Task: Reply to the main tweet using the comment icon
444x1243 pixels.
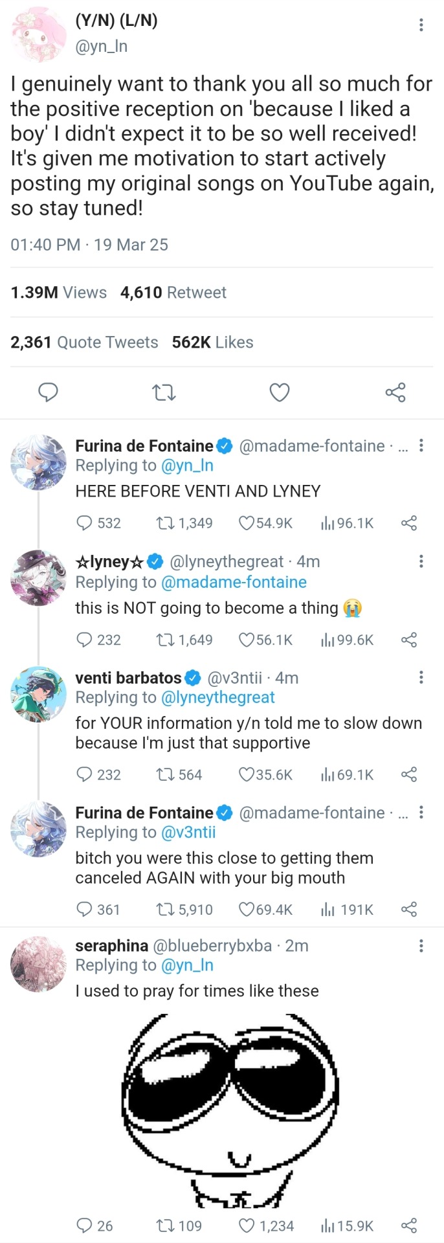Action: (49, 392)
